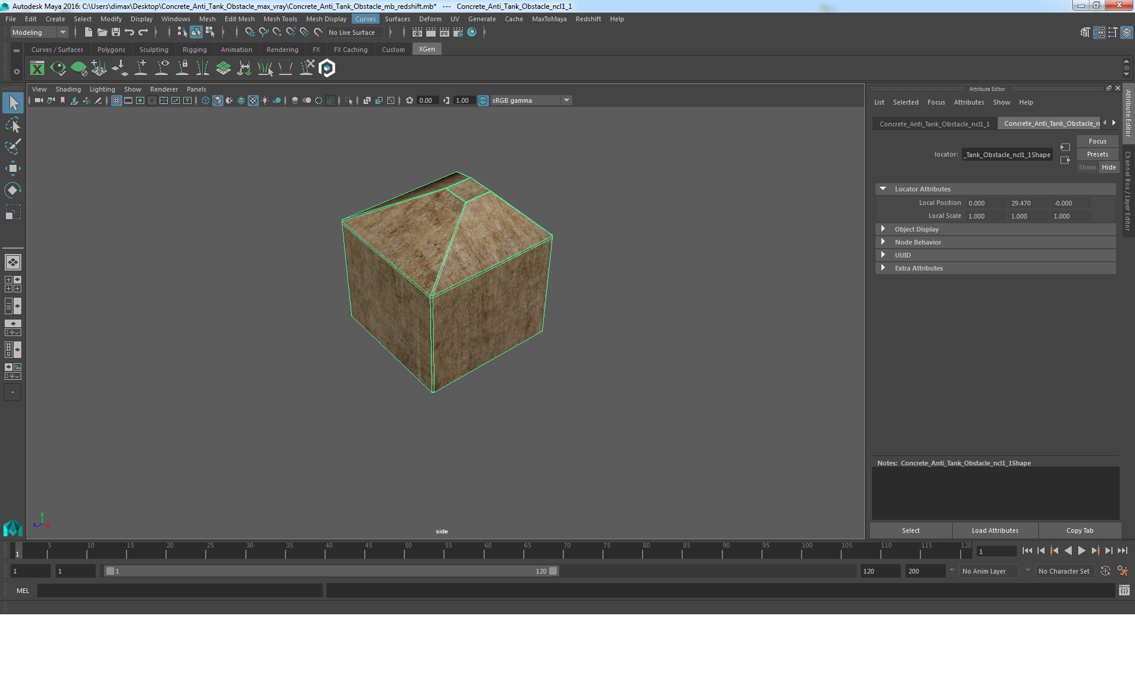Hide the attribute editor node with Hide
Viewport: 1135px width, 684px height.
(x=1108, y=167)
